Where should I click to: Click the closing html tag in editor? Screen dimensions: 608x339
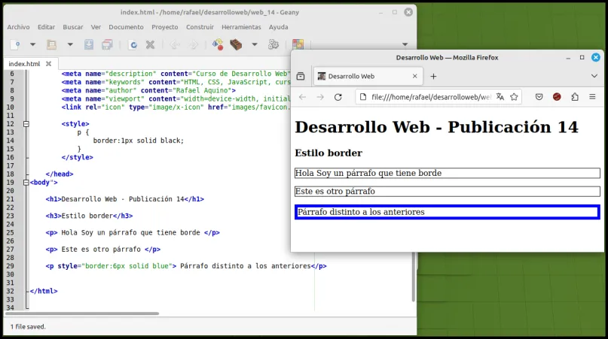point(44,291)
